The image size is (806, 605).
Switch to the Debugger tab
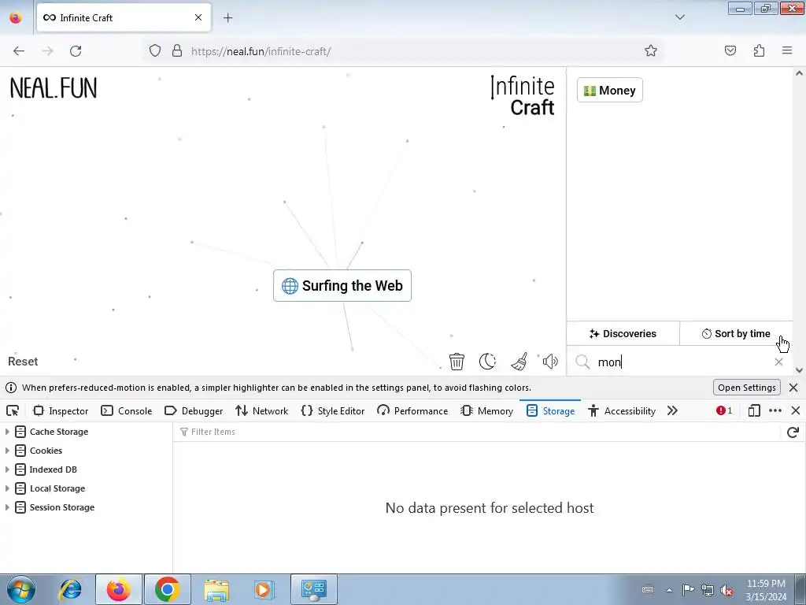(x=194, y=410)
